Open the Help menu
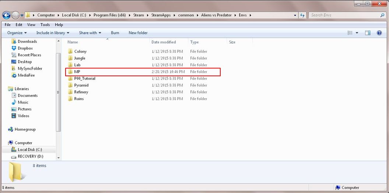This screenshot has width=389, height=193. tap(59, 25)
